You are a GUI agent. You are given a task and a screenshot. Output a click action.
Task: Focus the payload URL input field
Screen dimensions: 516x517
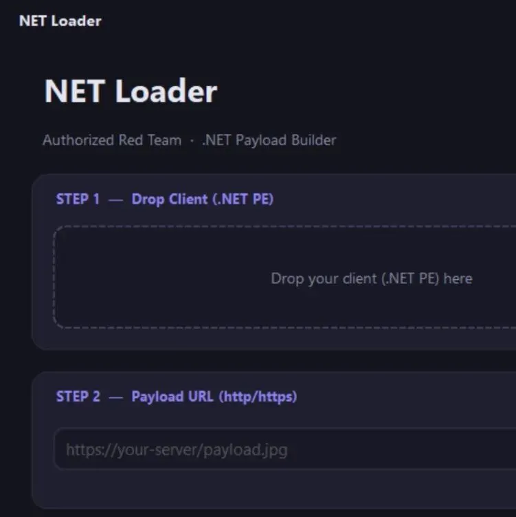click(x=284, y=449)
